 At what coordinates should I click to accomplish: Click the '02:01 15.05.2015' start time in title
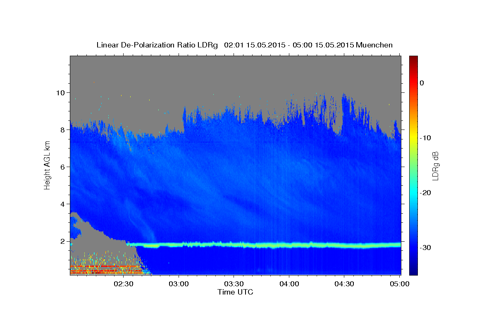tap(254, 45)
